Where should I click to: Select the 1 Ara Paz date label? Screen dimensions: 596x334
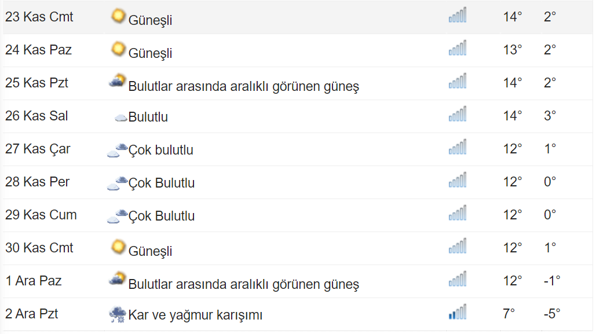[x=34, y=281]
